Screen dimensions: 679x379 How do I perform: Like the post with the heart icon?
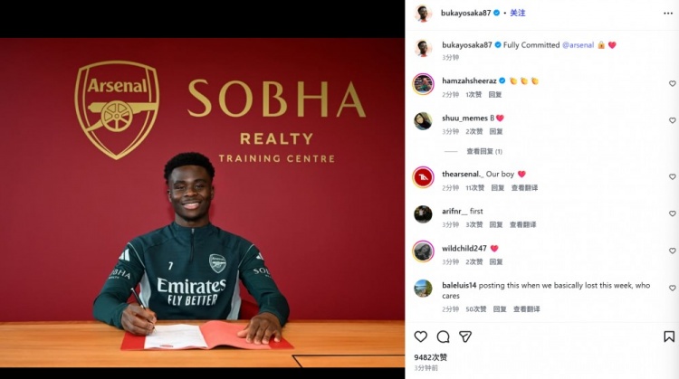420,336
